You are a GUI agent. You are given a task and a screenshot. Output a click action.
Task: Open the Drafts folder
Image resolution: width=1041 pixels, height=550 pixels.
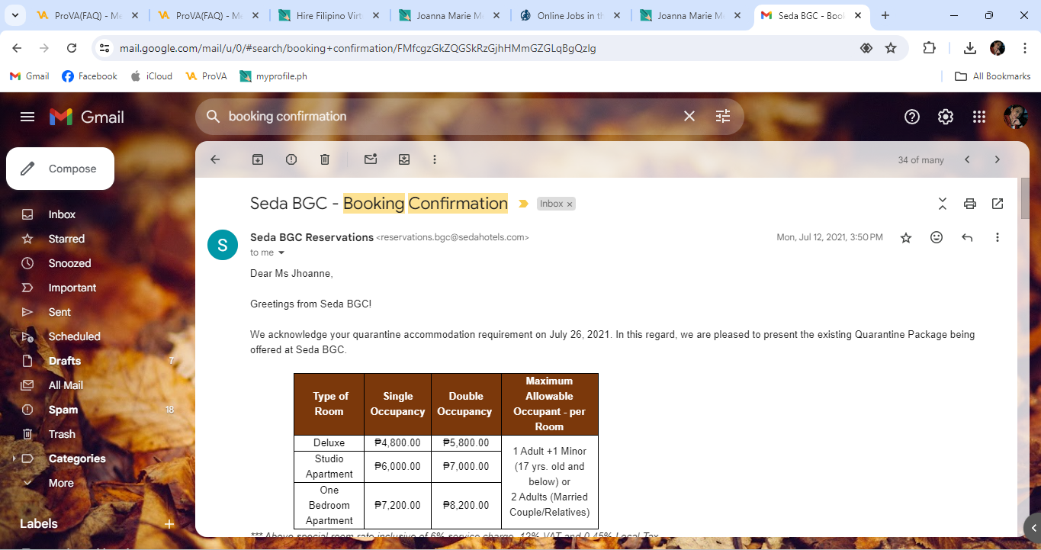click(64, 361)
